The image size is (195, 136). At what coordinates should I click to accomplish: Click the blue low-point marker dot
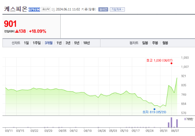tap(154, 109)
